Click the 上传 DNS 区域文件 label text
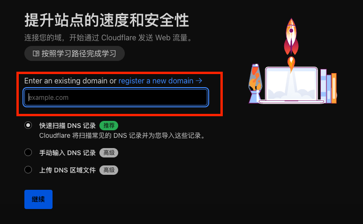 [68, 170]
